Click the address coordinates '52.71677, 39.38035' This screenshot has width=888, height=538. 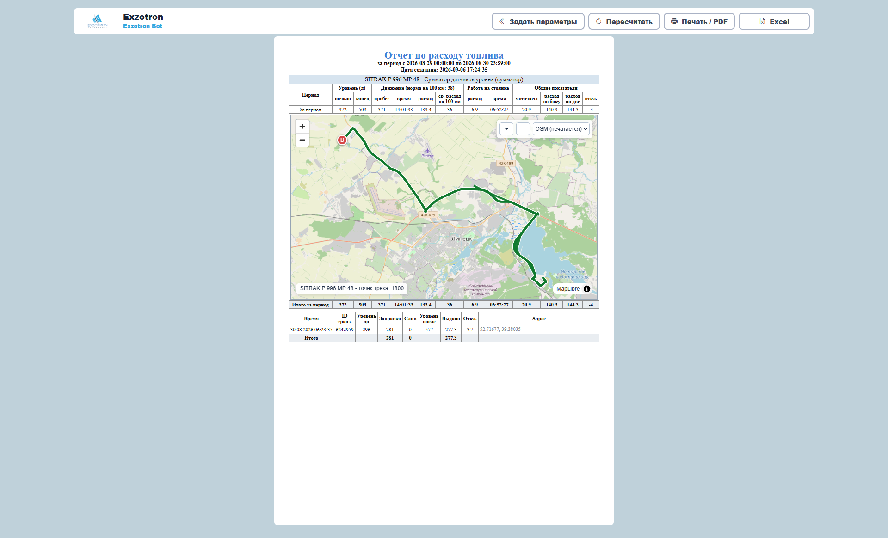pyautogui.click(x=500, y=330)
